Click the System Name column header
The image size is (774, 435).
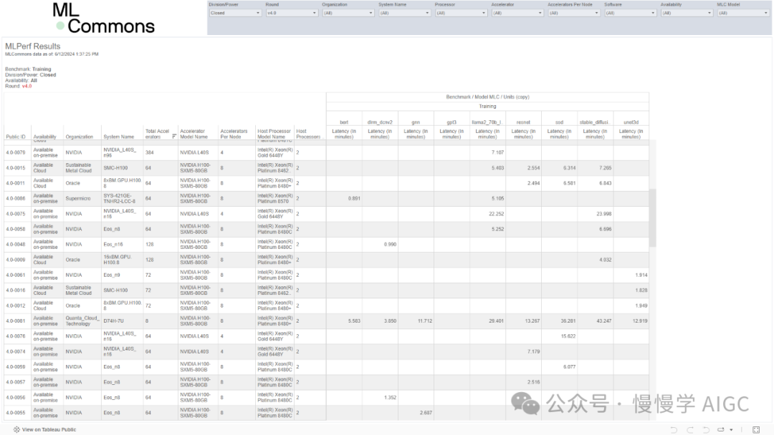click(118, 137)
